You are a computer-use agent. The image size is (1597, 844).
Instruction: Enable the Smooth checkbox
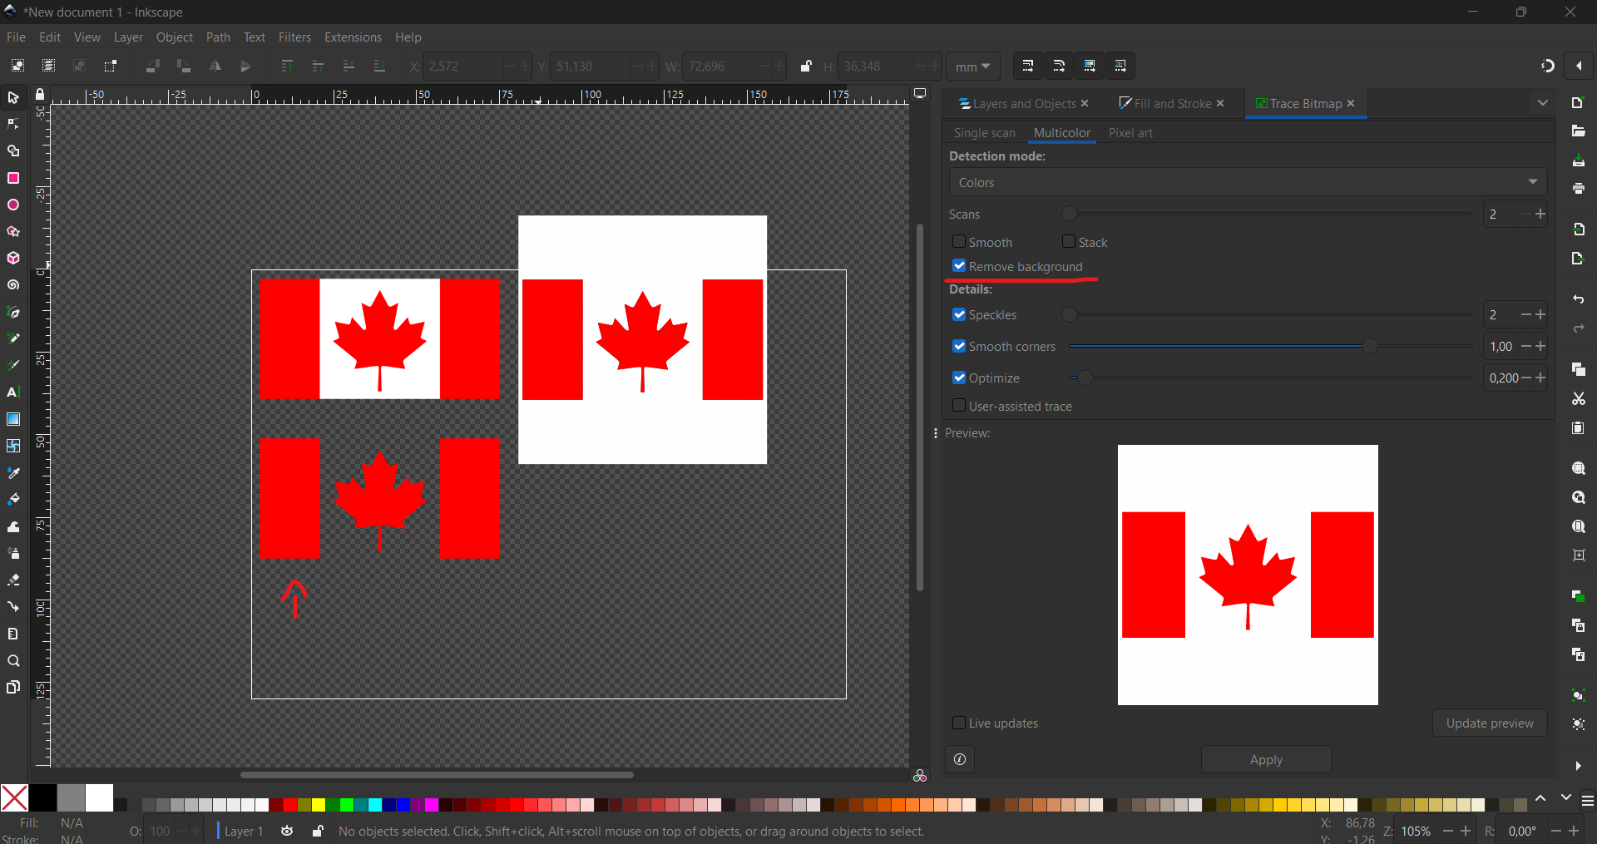click(959, 242)
